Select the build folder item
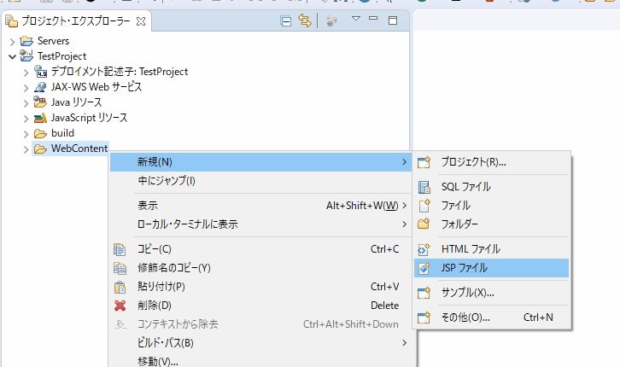 click(62, 133)
